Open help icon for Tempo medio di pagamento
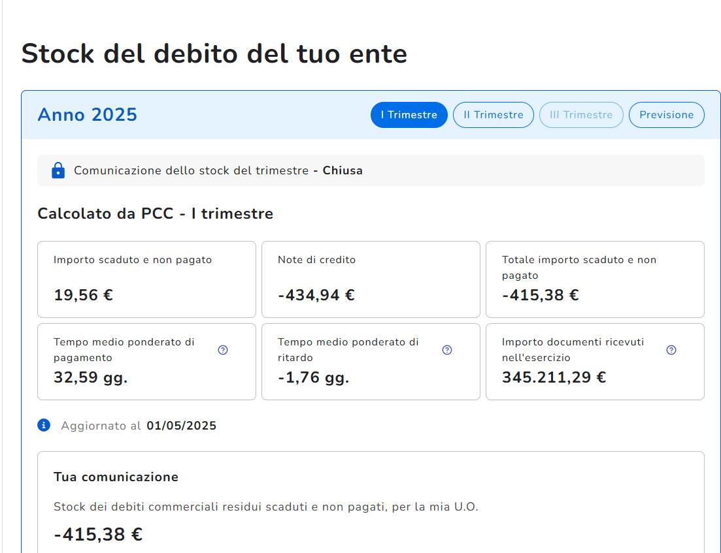This screenshot has height=553, width=721. [223, 350]
